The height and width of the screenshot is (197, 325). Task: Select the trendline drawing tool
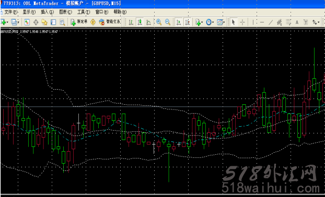[271, 22]
